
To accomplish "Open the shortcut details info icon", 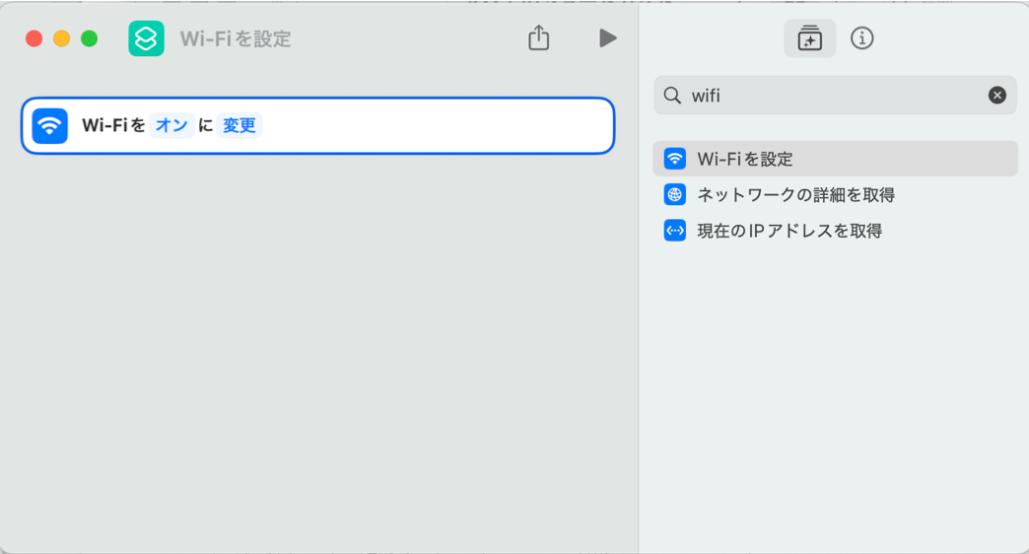I will coord(861,38).
